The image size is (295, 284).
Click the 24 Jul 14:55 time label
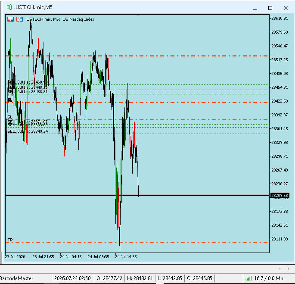click(126, 257)
